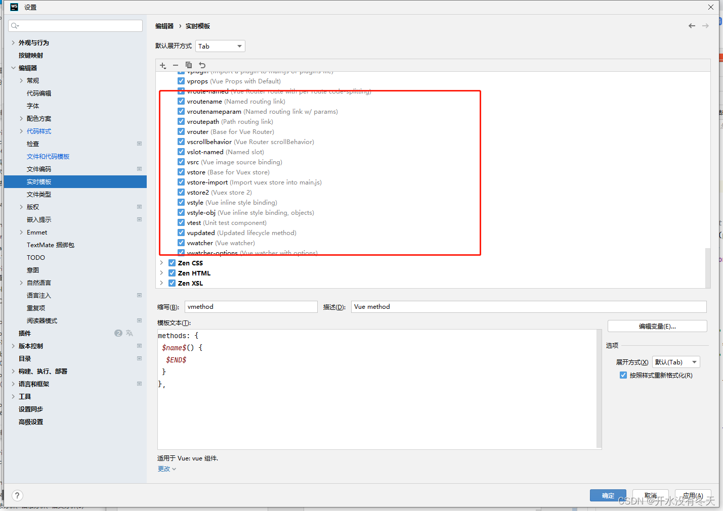Click the 应用(A) button

(693, 495)
